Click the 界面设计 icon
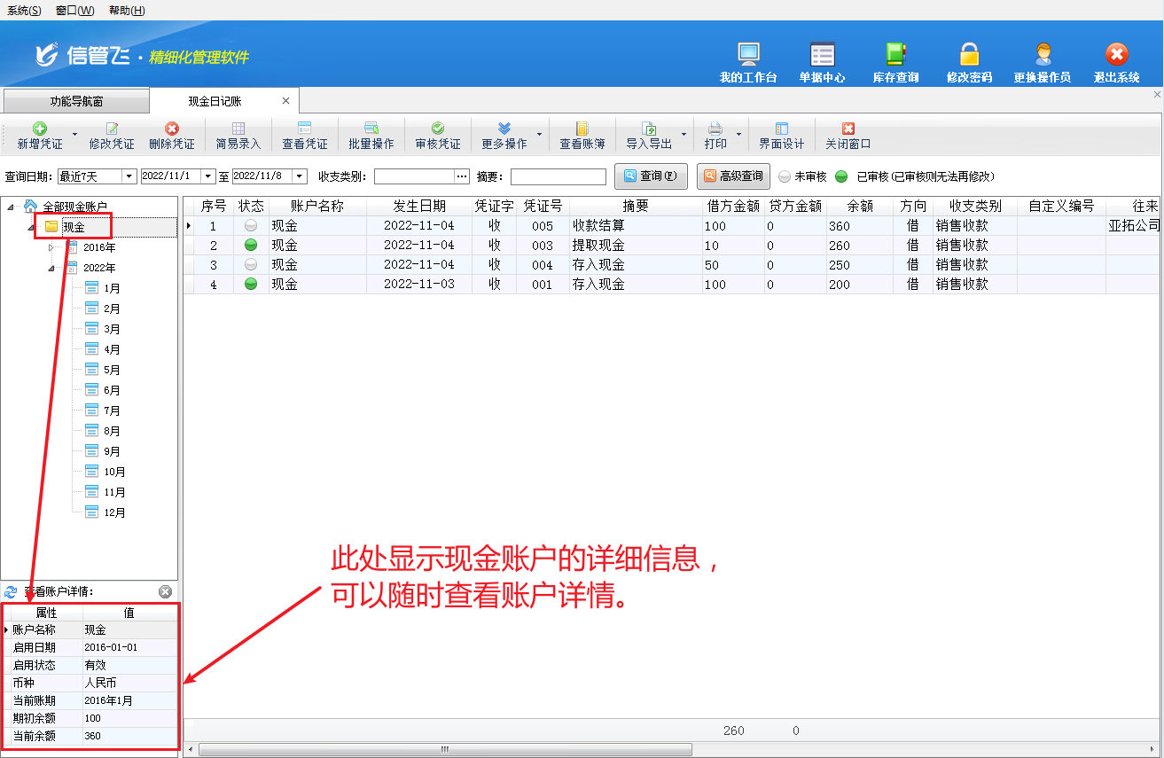1164x758 pixels. (782, 129)
